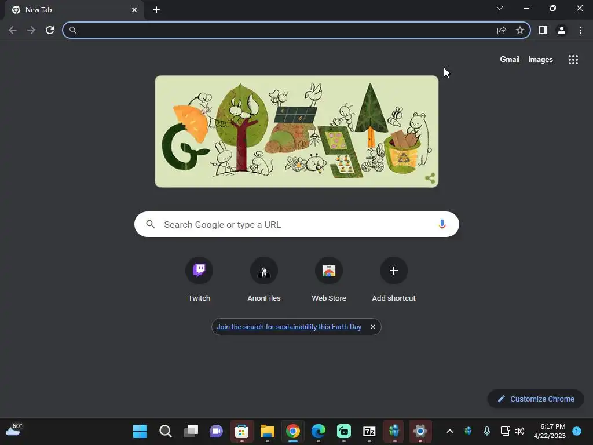Switch to Chrome in the taskbar
This screenshot has height=445, width=593.
[292, 431]
